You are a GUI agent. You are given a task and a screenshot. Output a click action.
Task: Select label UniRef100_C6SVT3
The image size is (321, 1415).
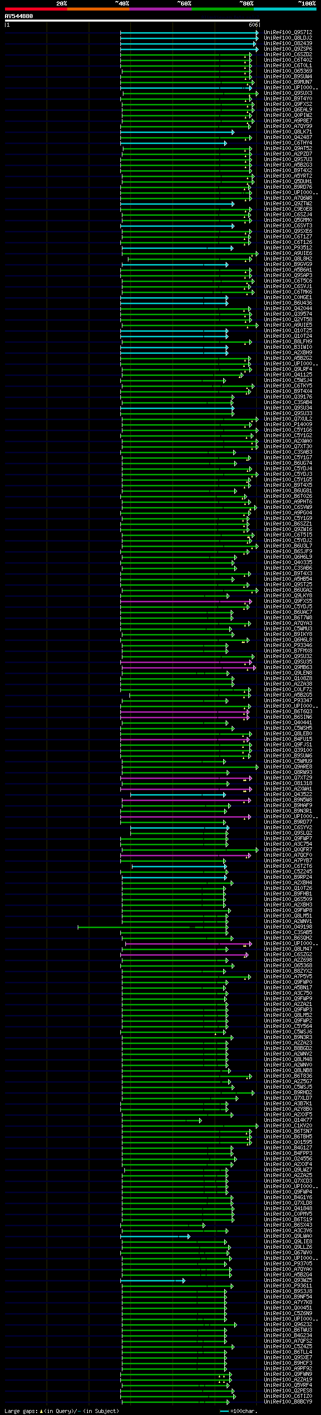click(x=288, y=226)
